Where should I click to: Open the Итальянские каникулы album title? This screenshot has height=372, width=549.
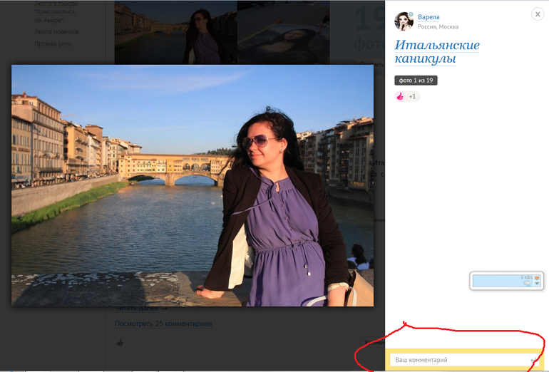(437, 52)
